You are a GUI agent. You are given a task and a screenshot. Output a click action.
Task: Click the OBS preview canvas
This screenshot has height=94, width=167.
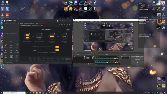coord(109,37)
